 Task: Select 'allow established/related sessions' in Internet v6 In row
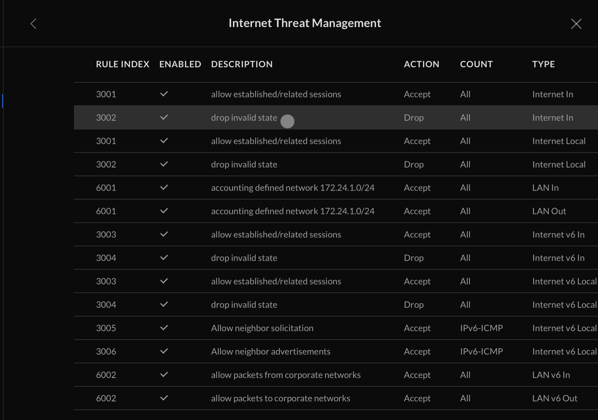[276, 235]
